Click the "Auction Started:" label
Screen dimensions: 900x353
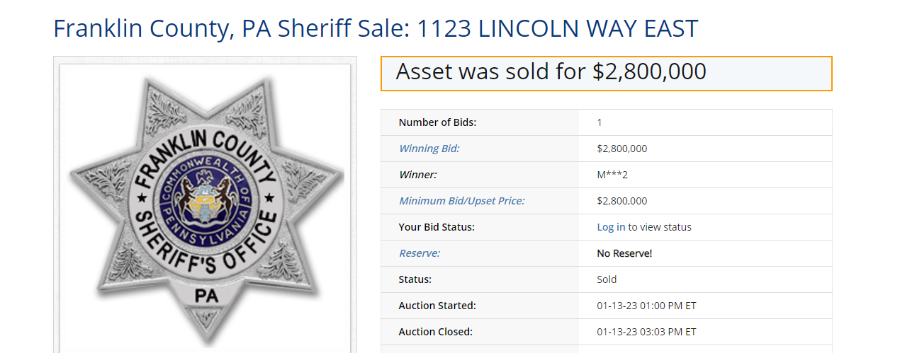[x=437, y=306]
